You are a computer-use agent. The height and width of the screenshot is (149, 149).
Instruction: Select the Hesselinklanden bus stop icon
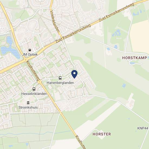(x=34, y=89)
